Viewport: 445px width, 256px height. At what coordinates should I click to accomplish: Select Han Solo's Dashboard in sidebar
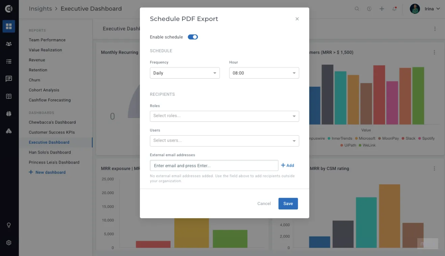click(50, 152)
